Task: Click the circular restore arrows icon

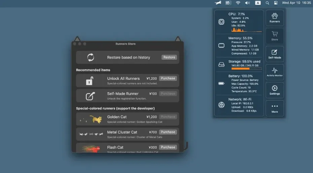Action: [x=91, y=57]
